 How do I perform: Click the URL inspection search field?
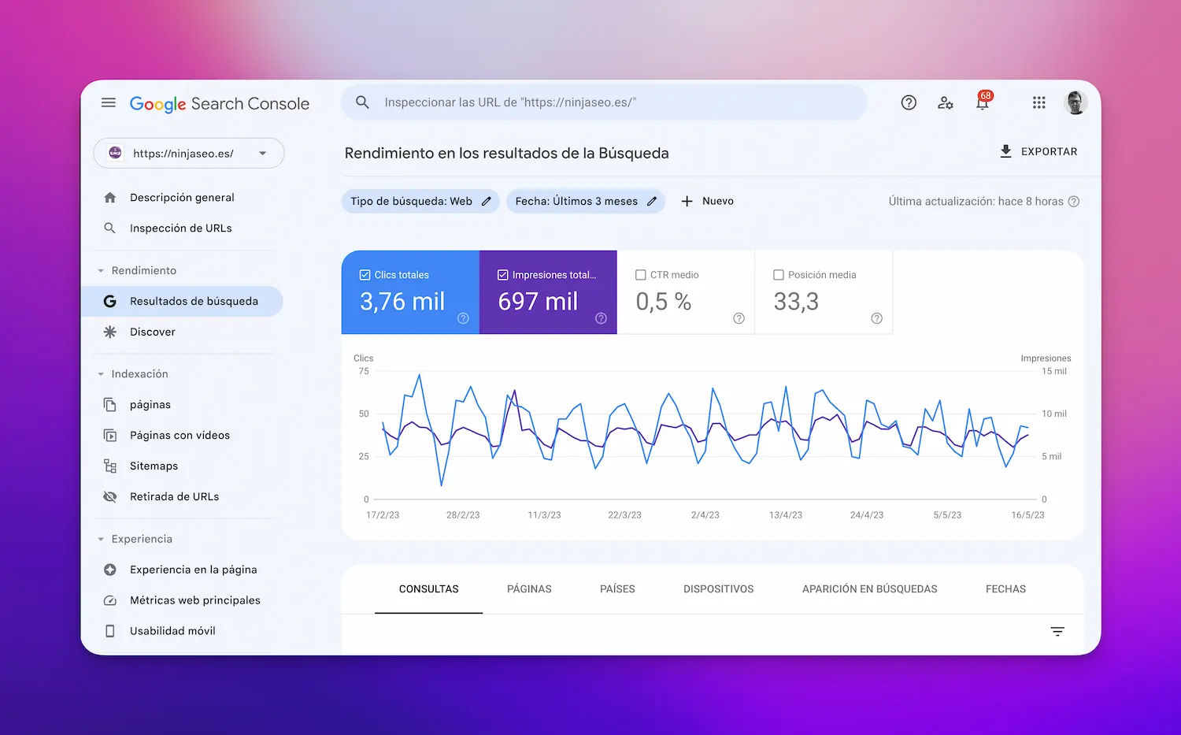[x=604, y=102]
